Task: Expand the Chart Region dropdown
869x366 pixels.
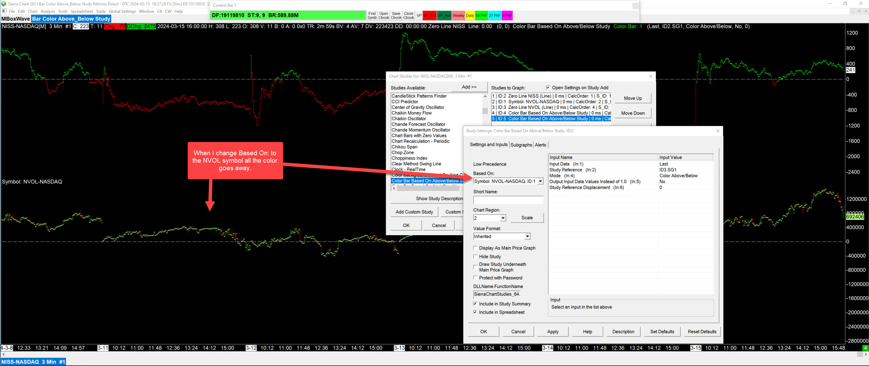Action: pos(503,218)
